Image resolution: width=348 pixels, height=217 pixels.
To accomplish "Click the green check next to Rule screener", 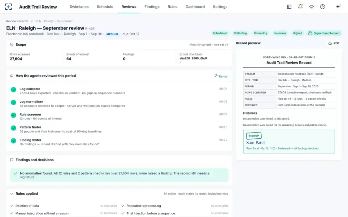I will click(x=13, y=115).
